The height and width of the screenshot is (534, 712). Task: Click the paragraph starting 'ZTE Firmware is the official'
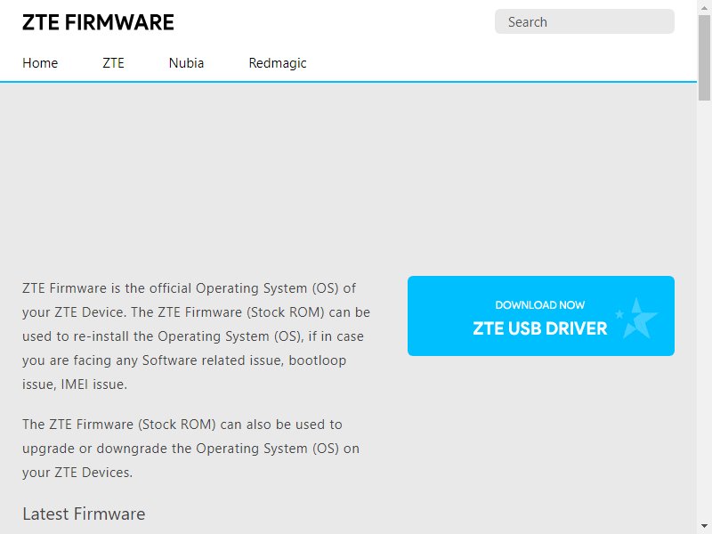[196, 336]
